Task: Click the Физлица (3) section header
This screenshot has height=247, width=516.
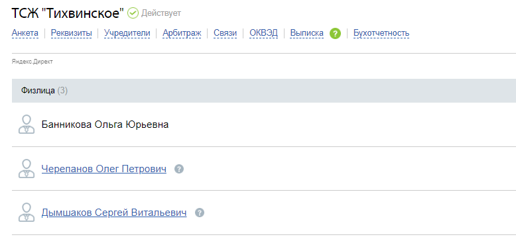Action: coord(264,91)
